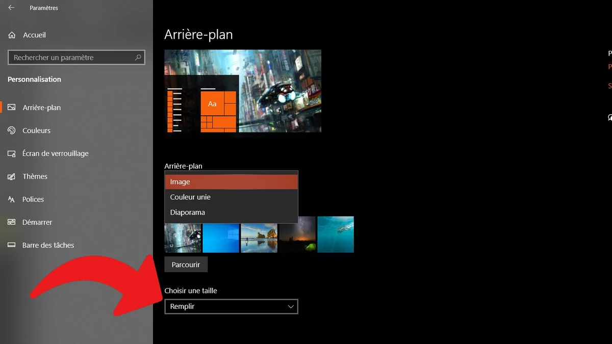
Task: Click the Polices font icon
Action: (x=12, y=199)
